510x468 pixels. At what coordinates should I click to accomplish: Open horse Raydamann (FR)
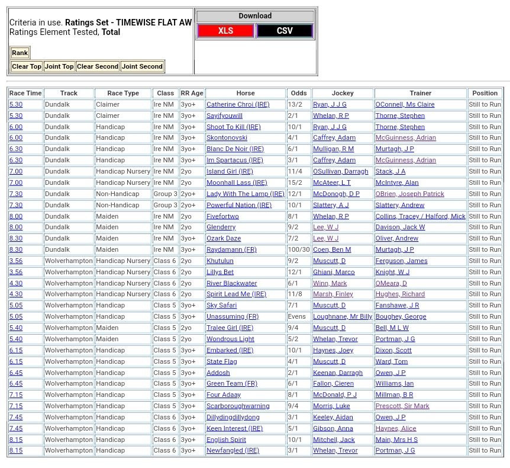[x=231, y=250]
